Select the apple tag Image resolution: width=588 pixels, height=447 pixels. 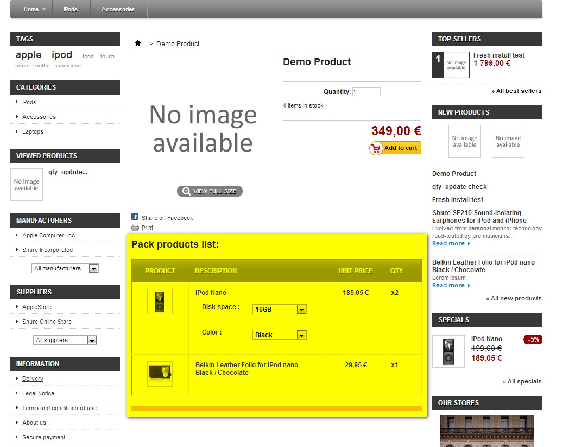click(x=28, y=55)
